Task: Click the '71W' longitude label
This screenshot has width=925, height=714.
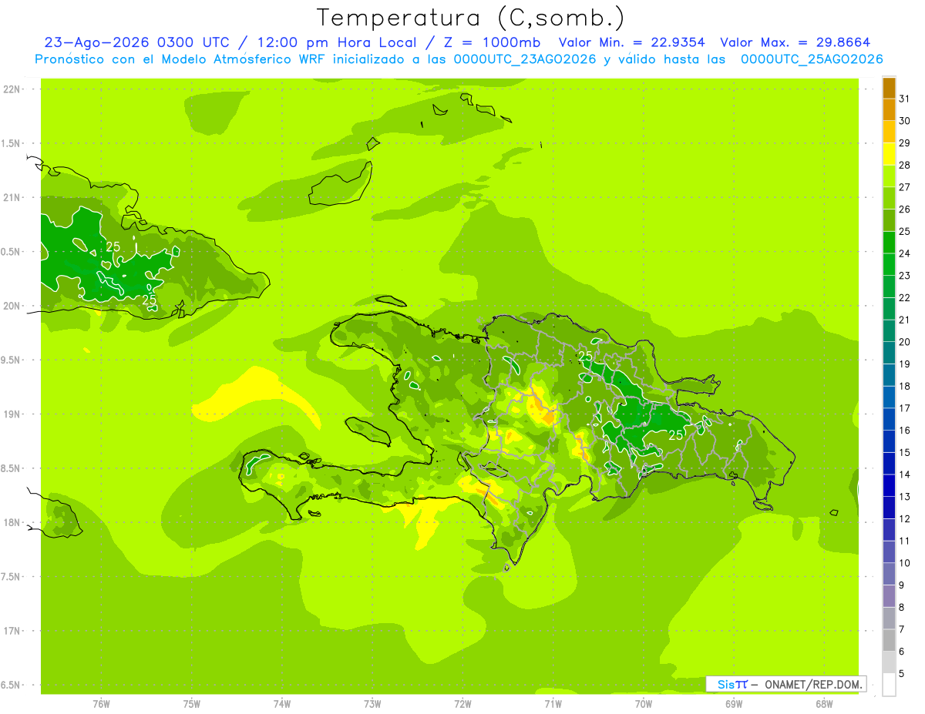Action: (x=553, y=703)
